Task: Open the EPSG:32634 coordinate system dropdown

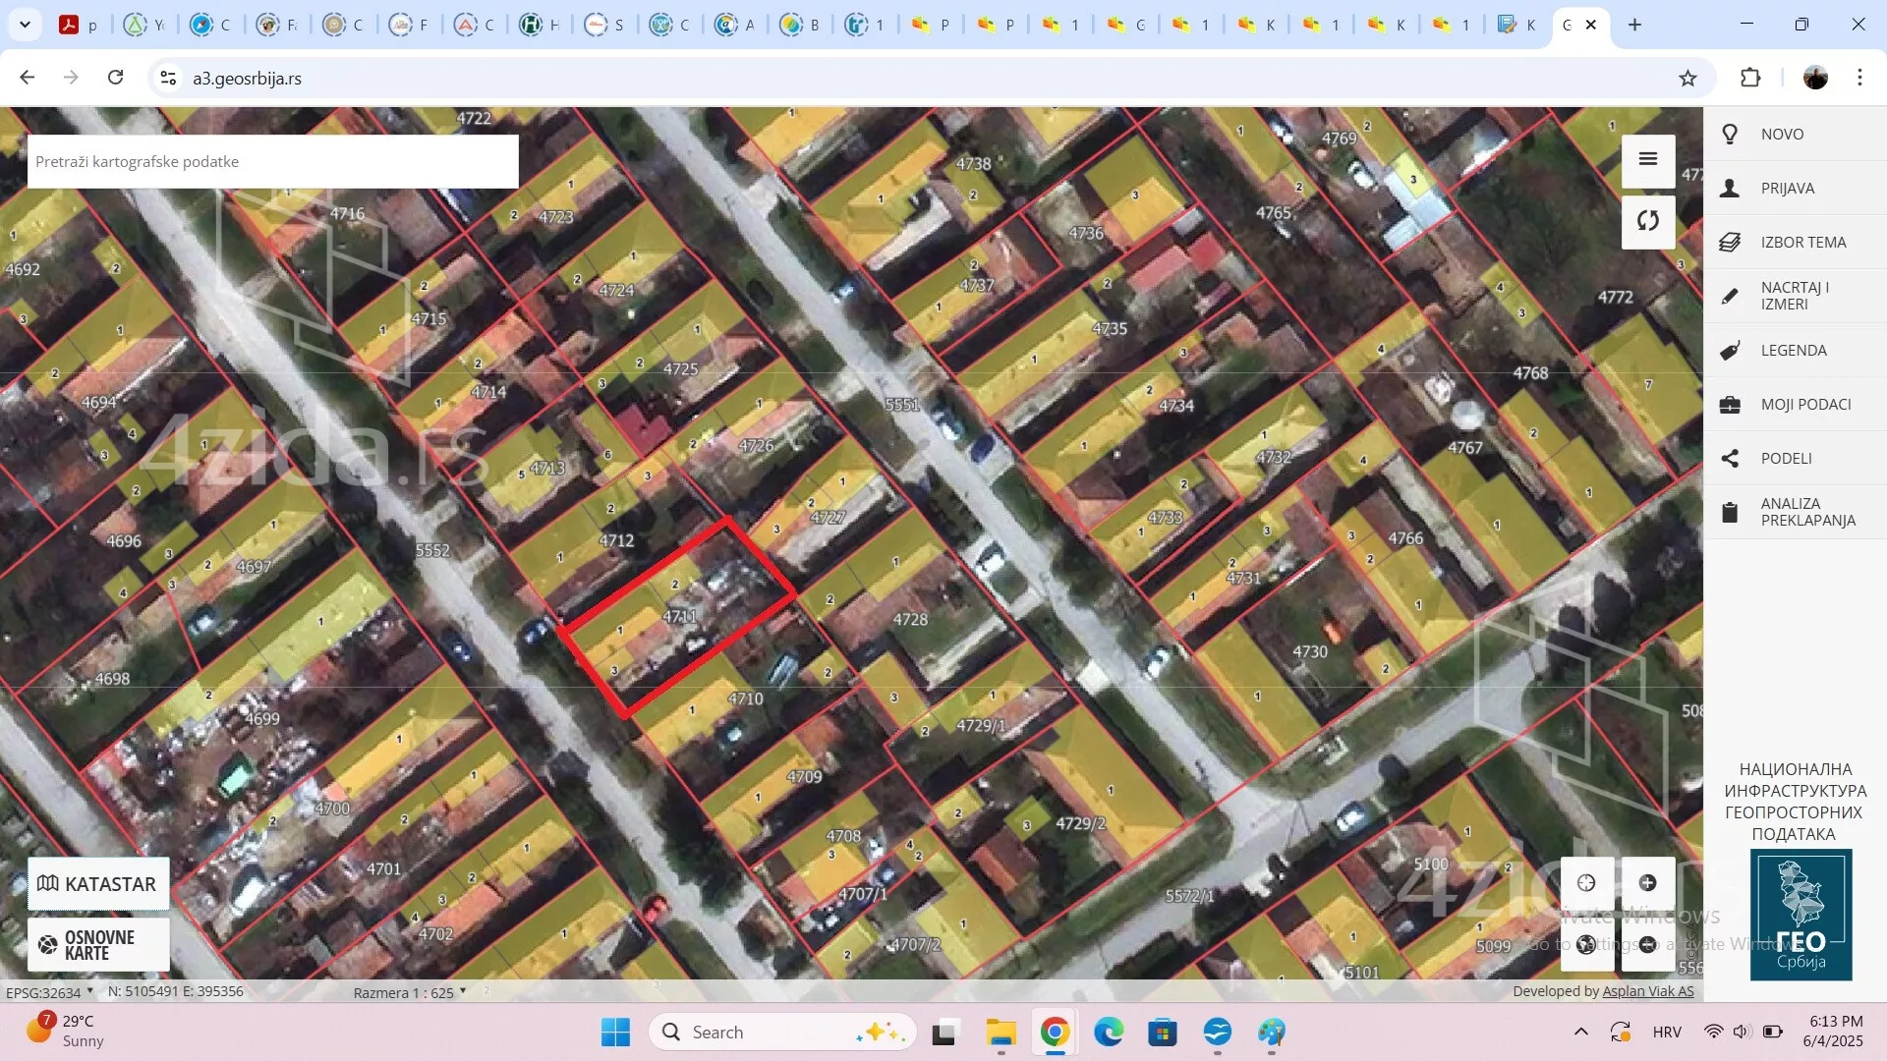Action: tap(49, 992)
